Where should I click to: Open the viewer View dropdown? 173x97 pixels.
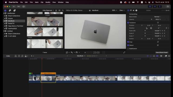point(122,10)
